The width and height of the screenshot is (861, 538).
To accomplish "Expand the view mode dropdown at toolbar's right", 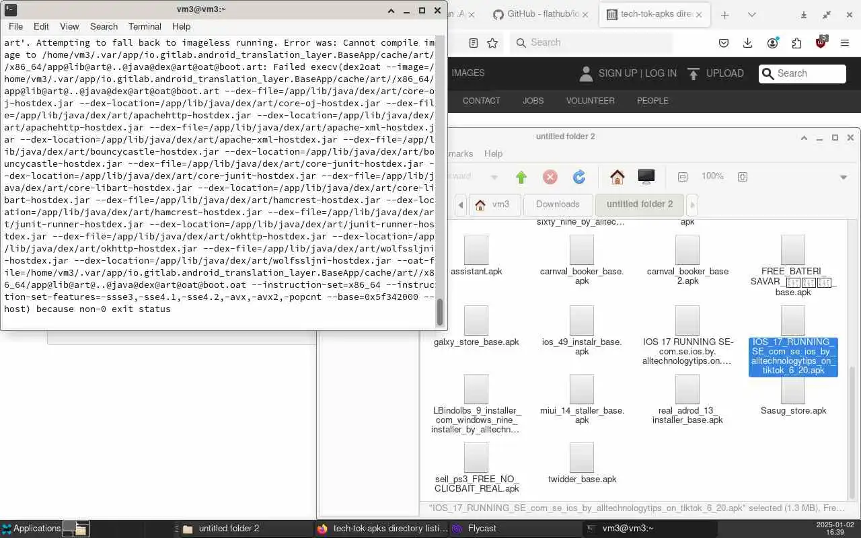I will (x=844, y=178).
